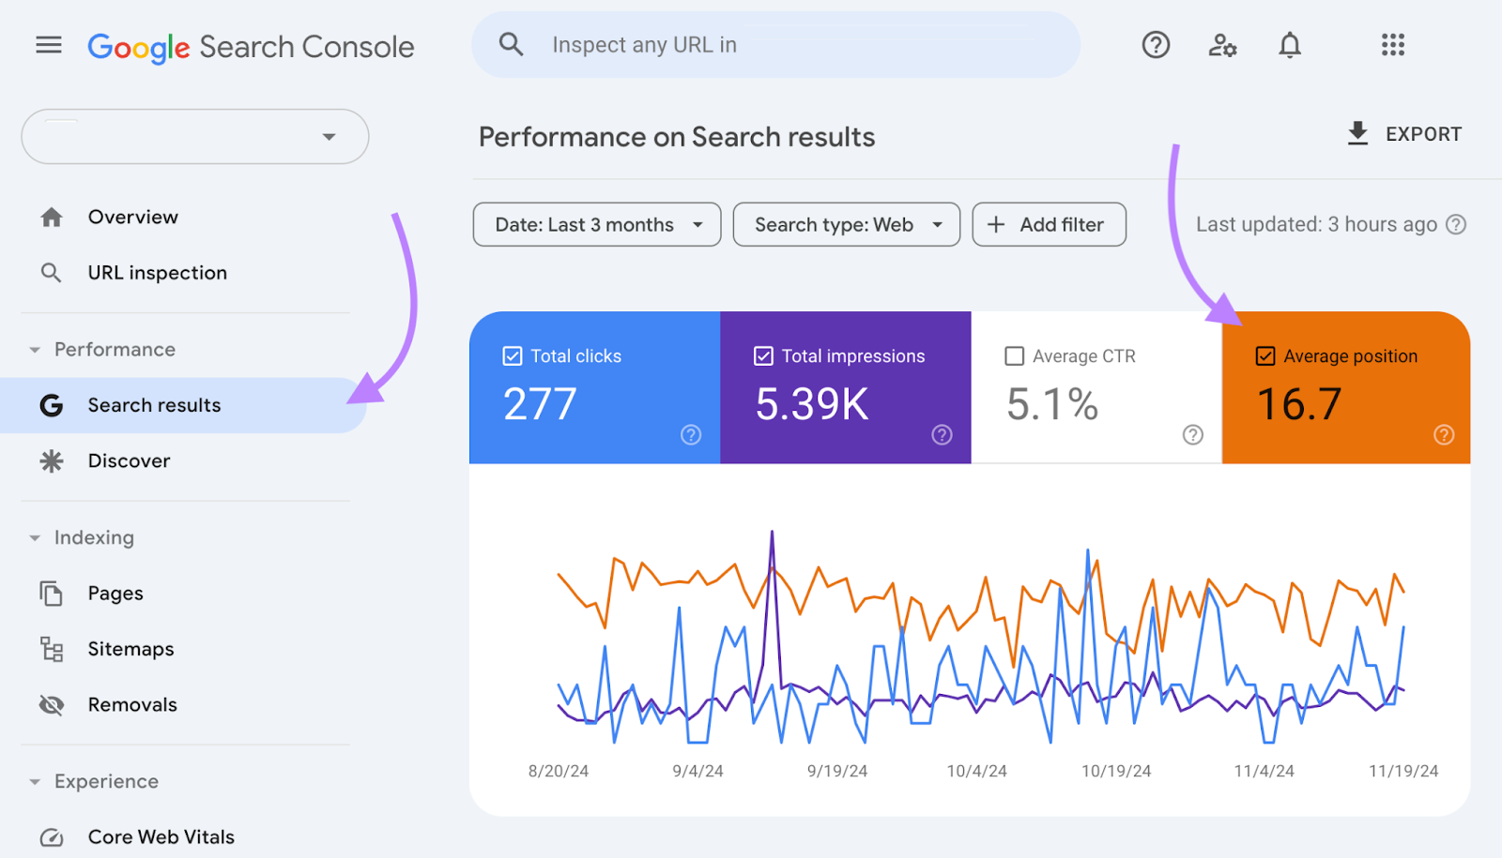Collapse the Indexing section
The width and height of the screenshot is (1502, 858).
point(34,537)
